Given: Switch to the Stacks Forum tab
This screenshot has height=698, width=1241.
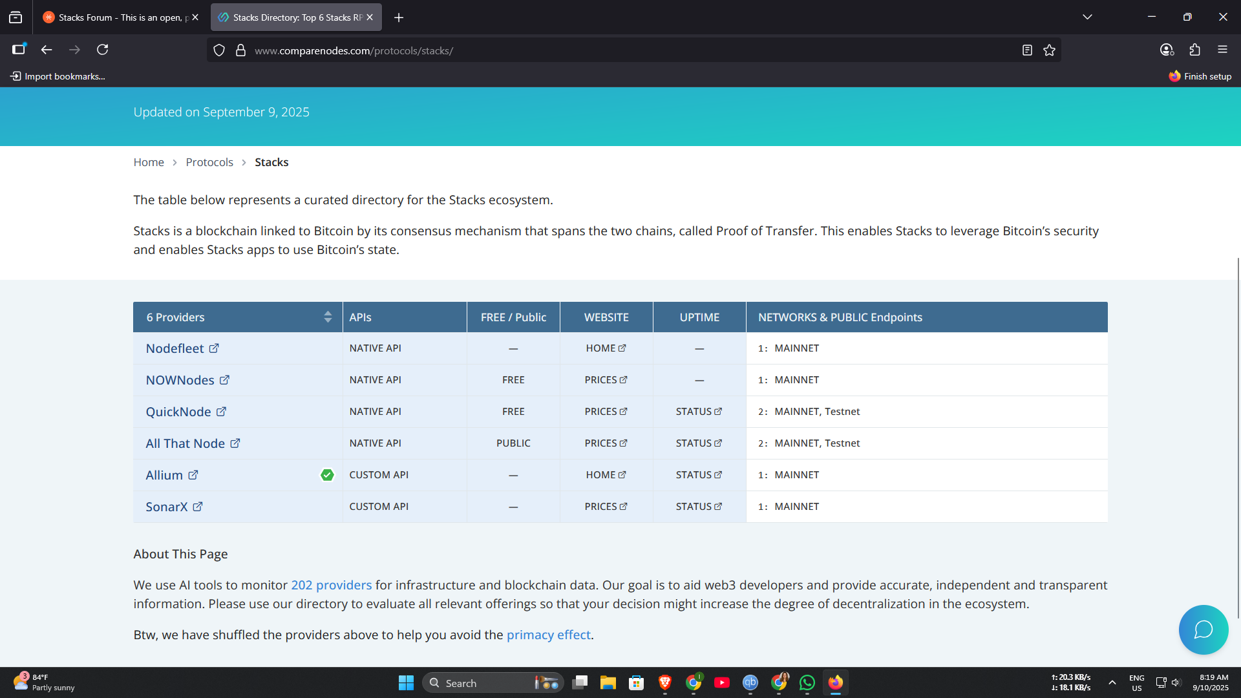Looking at the screenshot, I should pyautogui.click(x=115, y=17).
